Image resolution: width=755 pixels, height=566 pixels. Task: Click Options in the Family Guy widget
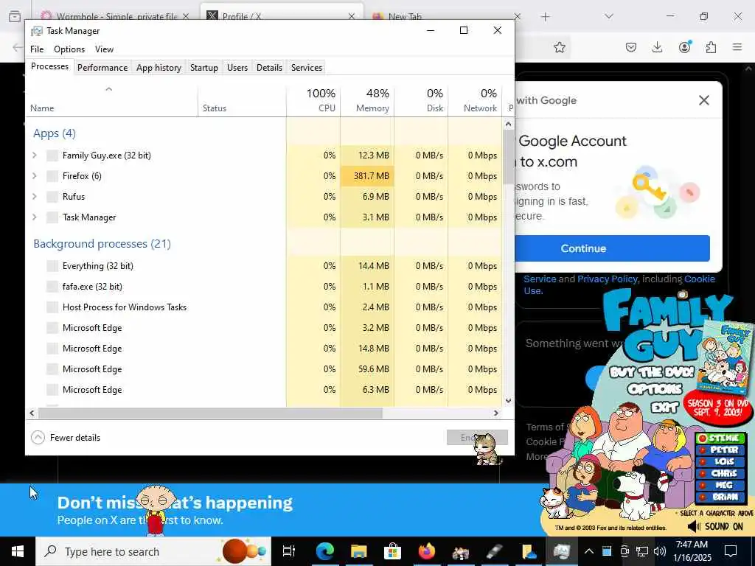(x=655, y=389)
